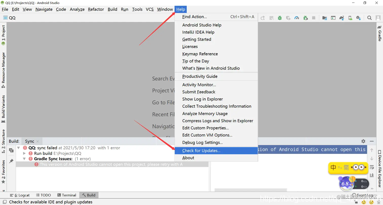Open SDK Manager cube icon

coord(358,18)
